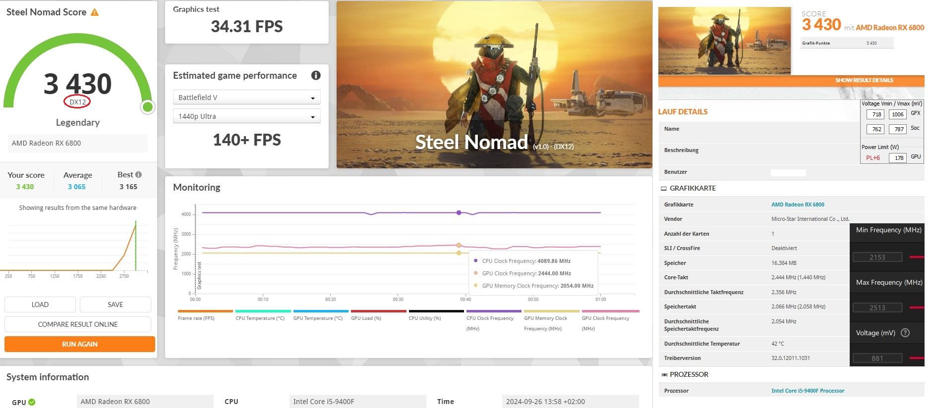The height and width of the screenshot is (408, 931).
Task: Click the DX12 label under score
Action: coord(78,102)
